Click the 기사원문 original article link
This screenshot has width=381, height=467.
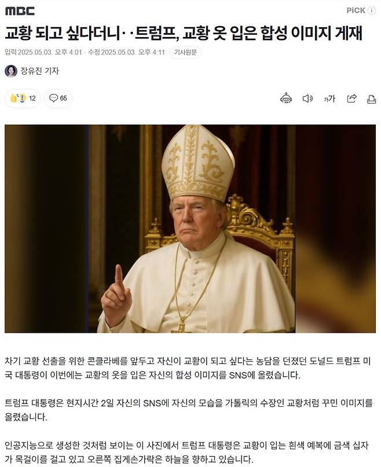click(x=185, y=53)
